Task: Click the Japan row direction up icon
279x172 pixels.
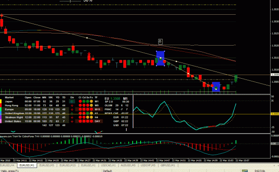Action: pos(72,101)
